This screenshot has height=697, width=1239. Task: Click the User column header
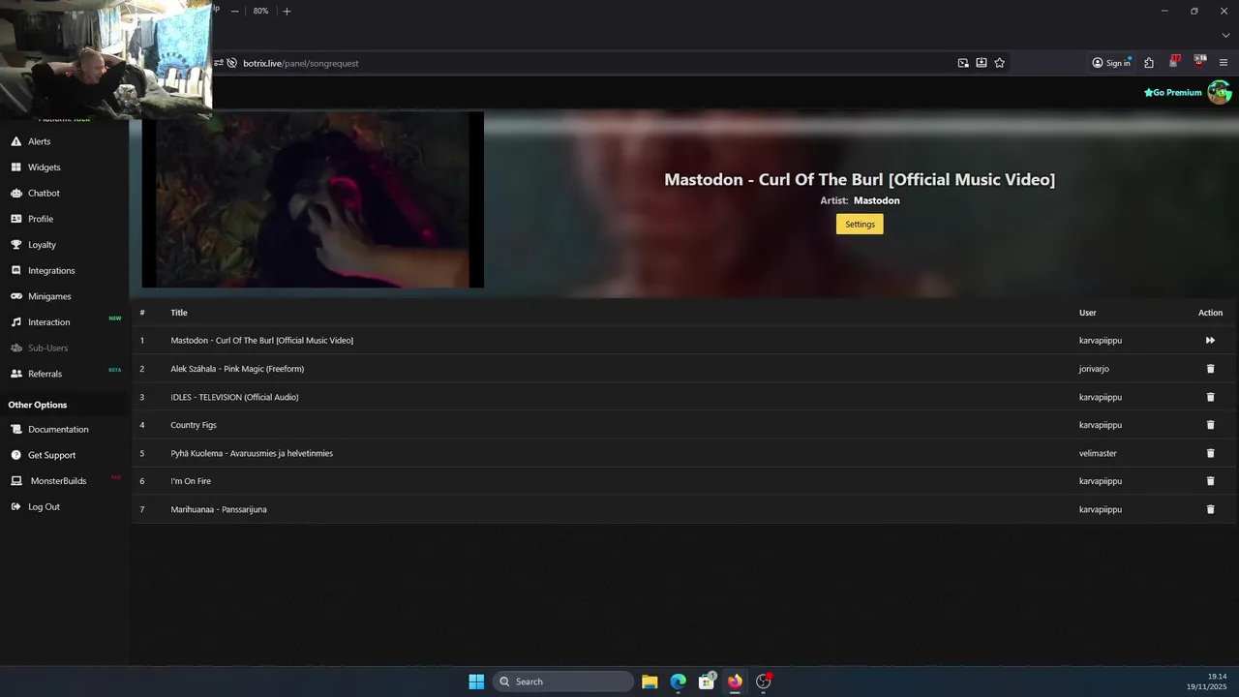(1088, 313)
